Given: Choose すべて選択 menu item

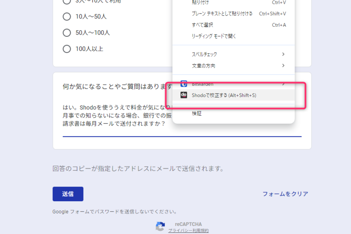Looking at the screenshot, I should point(233,25).
